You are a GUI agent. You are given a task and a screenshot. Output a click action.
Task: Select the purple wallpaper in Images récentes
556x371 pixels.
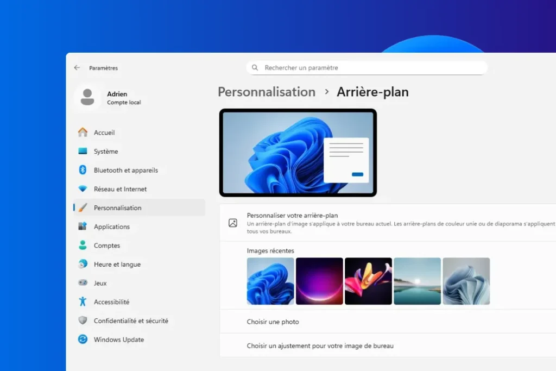click(x=319, y=281)
